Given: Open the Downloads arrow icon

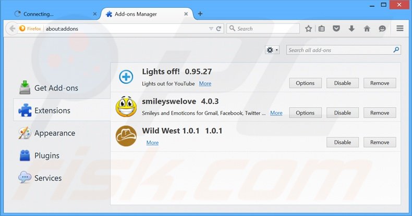Looking at the screenshot, I should (352, 29).
